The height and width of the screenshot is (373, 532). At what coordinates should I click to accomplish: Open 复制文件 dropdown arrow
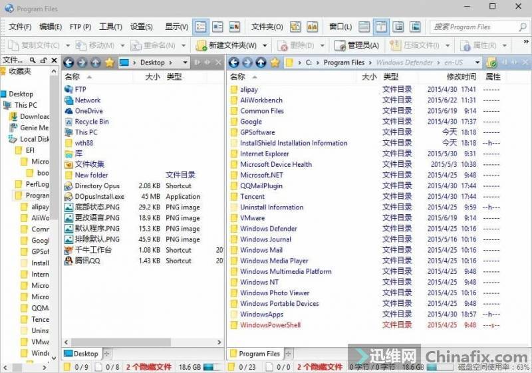coord(68,45)
